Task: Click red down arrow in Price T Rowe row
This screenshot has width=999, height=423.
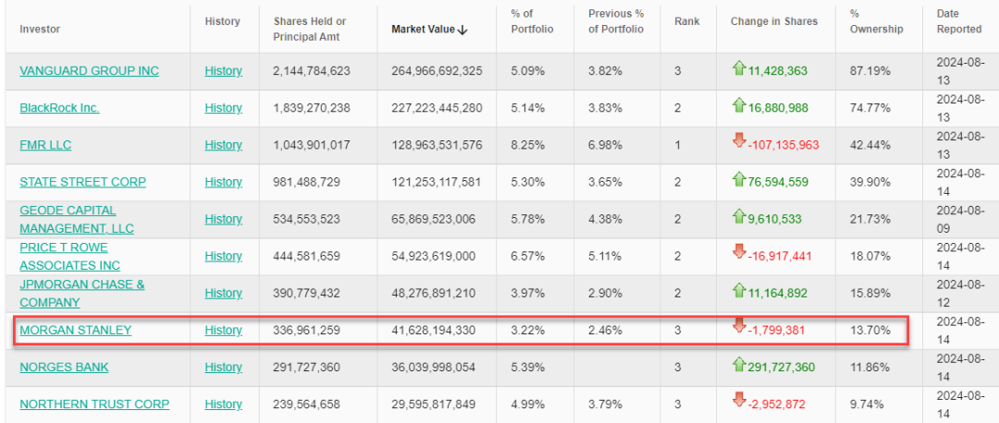Action: [738, 252]
